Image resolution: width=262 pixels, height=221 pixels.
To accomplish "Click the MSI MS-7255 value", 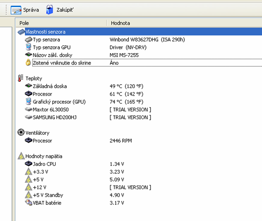I will (124, 55).
